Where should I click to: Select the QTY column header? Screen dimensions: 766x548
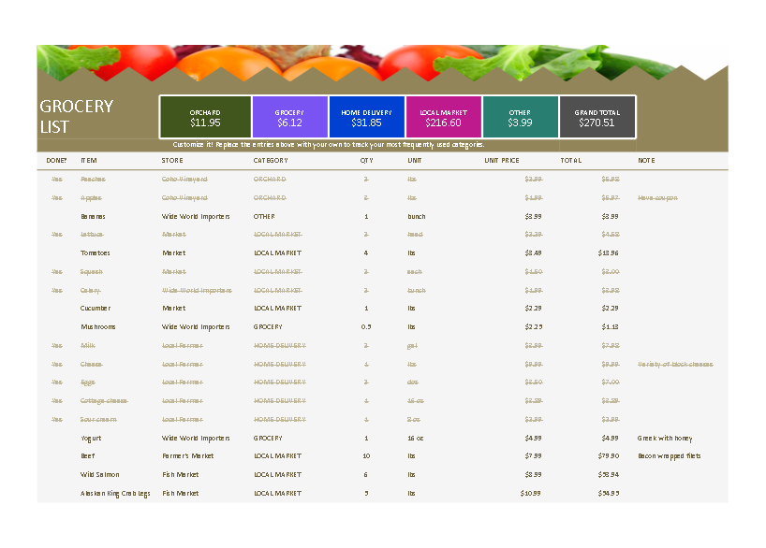pyautogui.click(x=366, y=161)
